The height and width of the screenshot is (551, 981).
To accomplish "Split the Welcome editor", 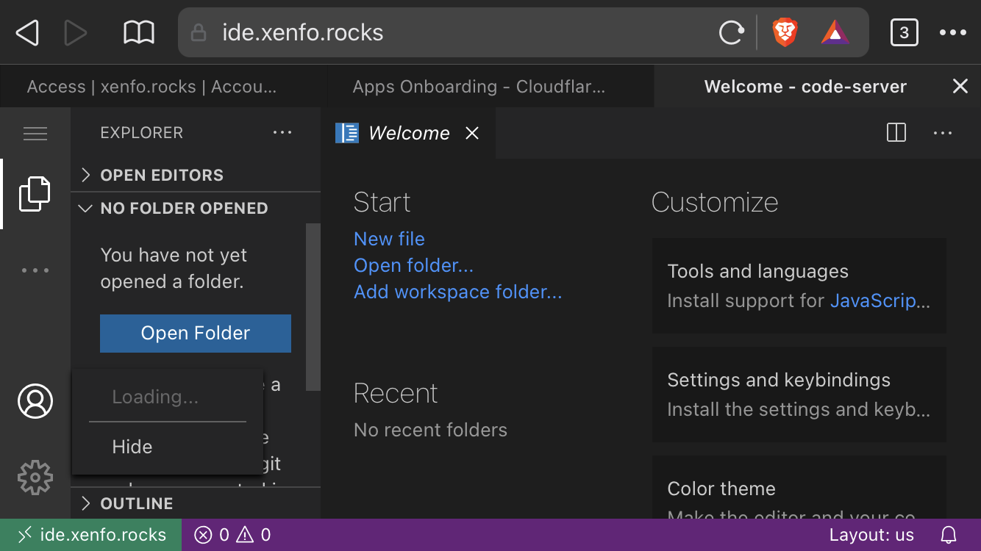I will coord(896,133).
